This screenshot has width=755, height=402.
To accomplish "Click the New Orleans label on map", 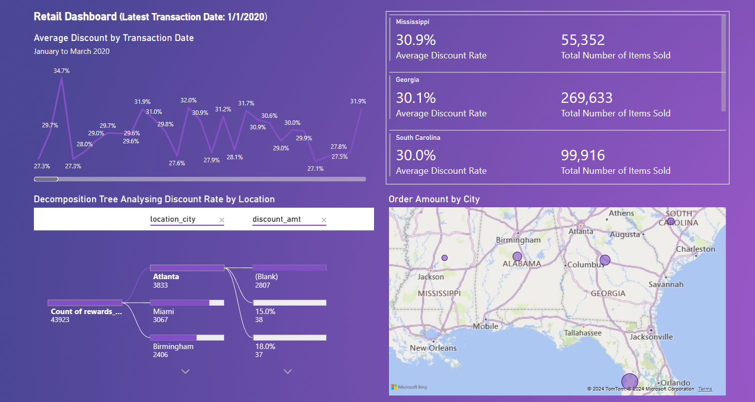I will point(433,348).
